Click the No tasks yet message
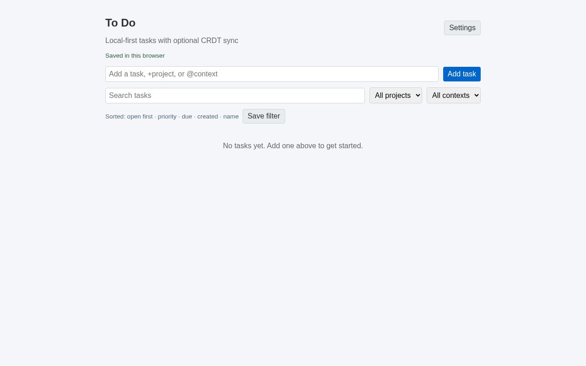 [x=293, y=146]
